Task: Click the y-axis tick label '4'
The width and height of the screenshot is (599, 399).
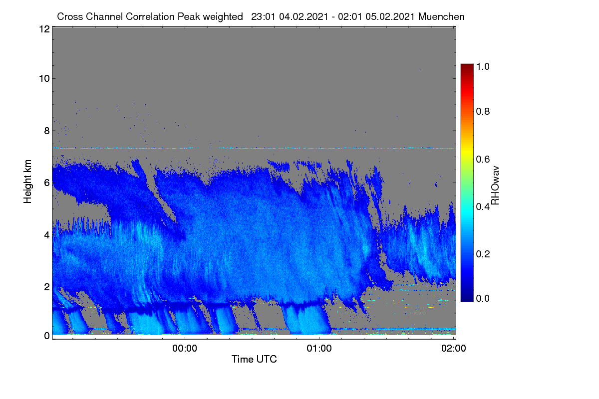Action: (x=46, y=234)
